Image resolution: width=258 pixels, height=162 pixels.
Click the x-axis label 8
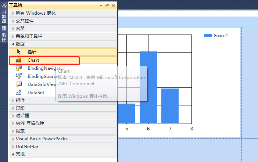pyautogui.click(x=192, y=129)
